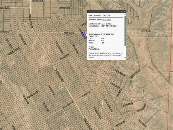Viewport: 173px width, 130px height.
Task: Click the Parcel Des.: label
Action: [94, 49]
